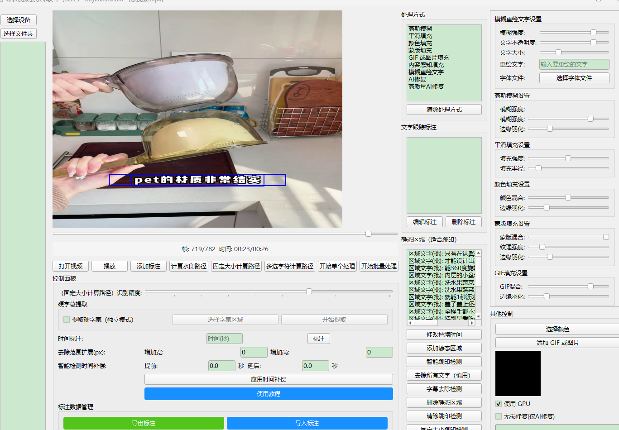Screen dimensions: 619x430
Task: Enable 无损修复(仅AI修复) checkbox
Action: click(x=499, y=416)
